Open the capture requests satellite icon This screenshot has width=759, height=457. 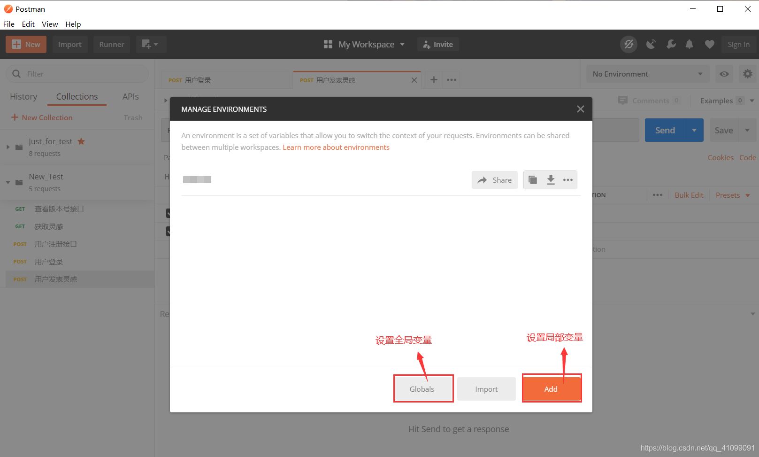tap(651, 44)
